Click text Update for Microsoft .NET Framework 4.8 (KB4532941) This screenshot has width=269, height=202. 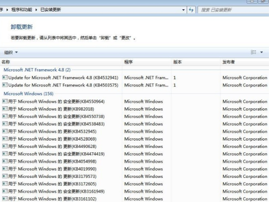click(x=63, y=78)
